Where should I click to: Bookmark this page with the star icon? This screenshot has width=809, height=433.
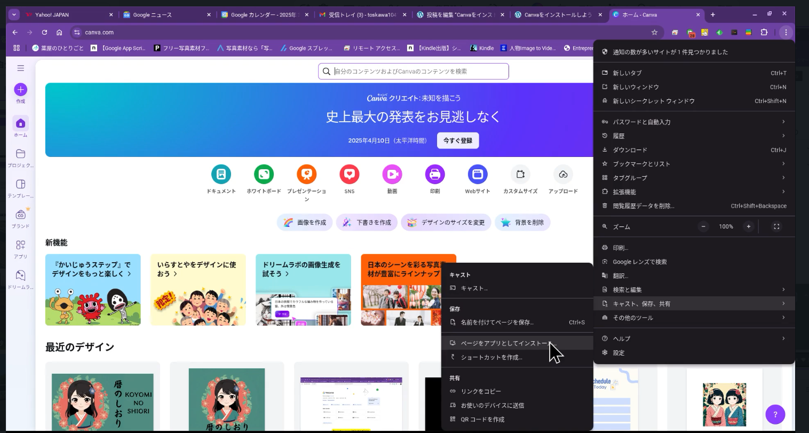click(654, 33)
